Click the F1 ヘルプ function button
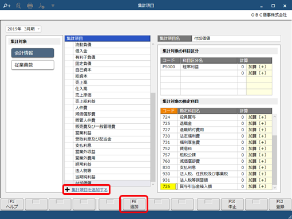 (12, 204)
